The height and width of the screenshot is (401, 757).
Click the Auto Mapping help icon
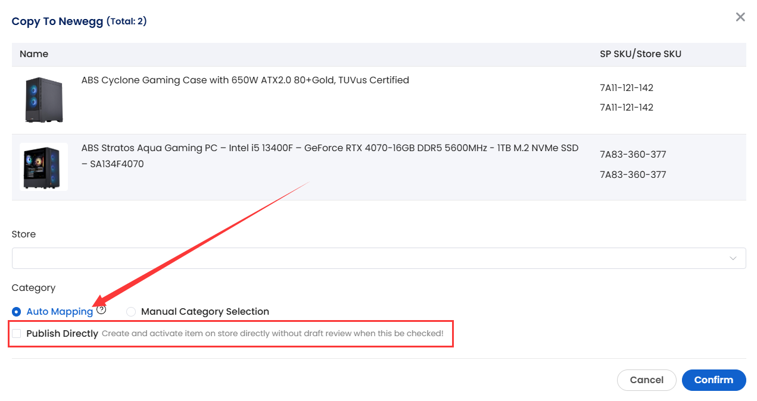pyautogui.click(x=101, y=309)
